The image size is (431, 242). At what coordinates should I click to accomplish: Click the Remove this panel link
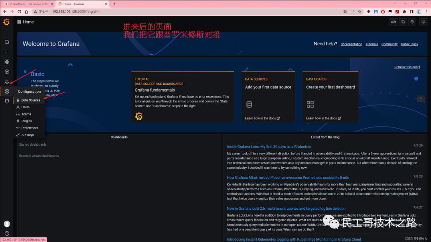point(407,67)
